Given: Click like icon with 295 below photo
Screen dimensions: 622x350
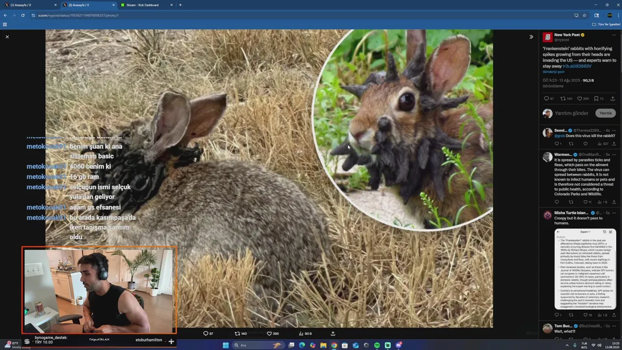Looking at the screenshot, I should tap(273, 333).
